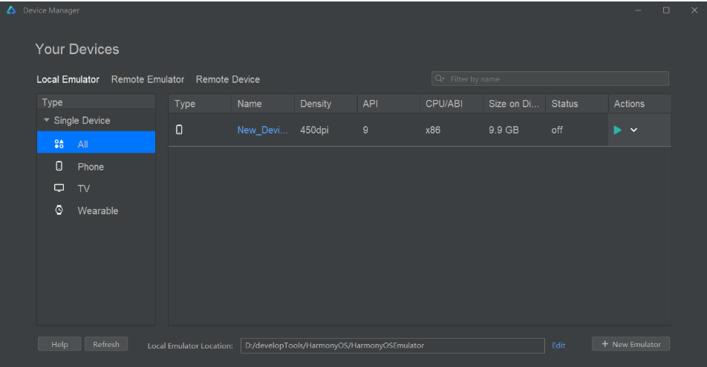Select the All devices category icon
Viewport: 707px width, 367px height.
[x=59, y=145]
